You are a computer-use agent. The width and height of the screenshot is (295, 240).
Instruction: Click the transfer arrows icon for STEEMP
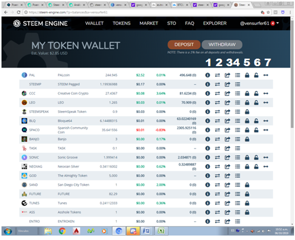pos(217,84)
